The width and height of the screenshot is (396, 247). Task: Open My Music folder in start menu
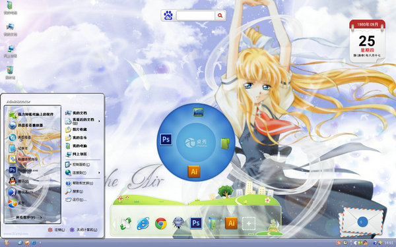click(77, 138)
